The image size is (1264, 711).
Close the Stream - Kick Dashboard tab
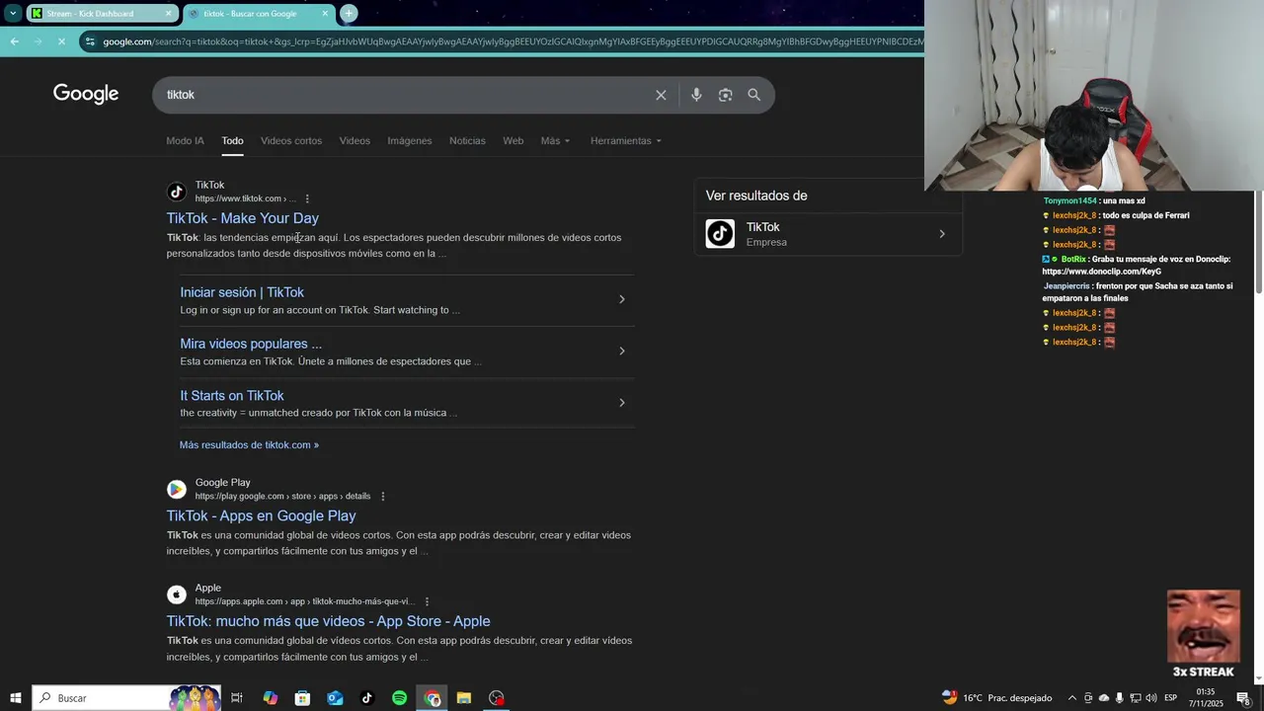tap(168, 14)
